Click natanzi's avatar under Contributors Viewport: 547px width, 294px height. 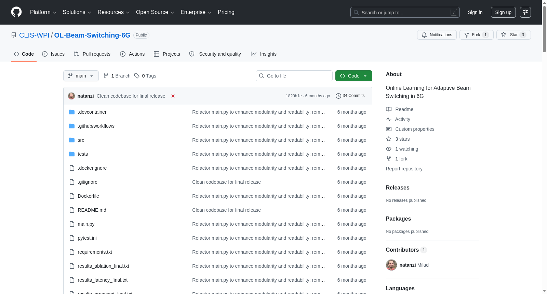(x=391, y=265)
